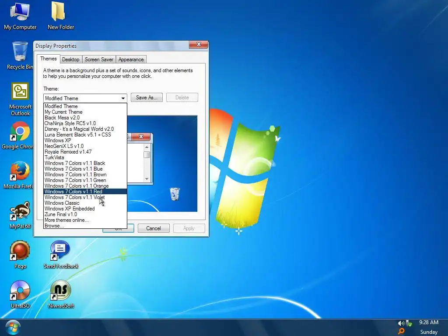
Task: Select Windows 7 Colors v1.1 Black
Action: [85, 163]
